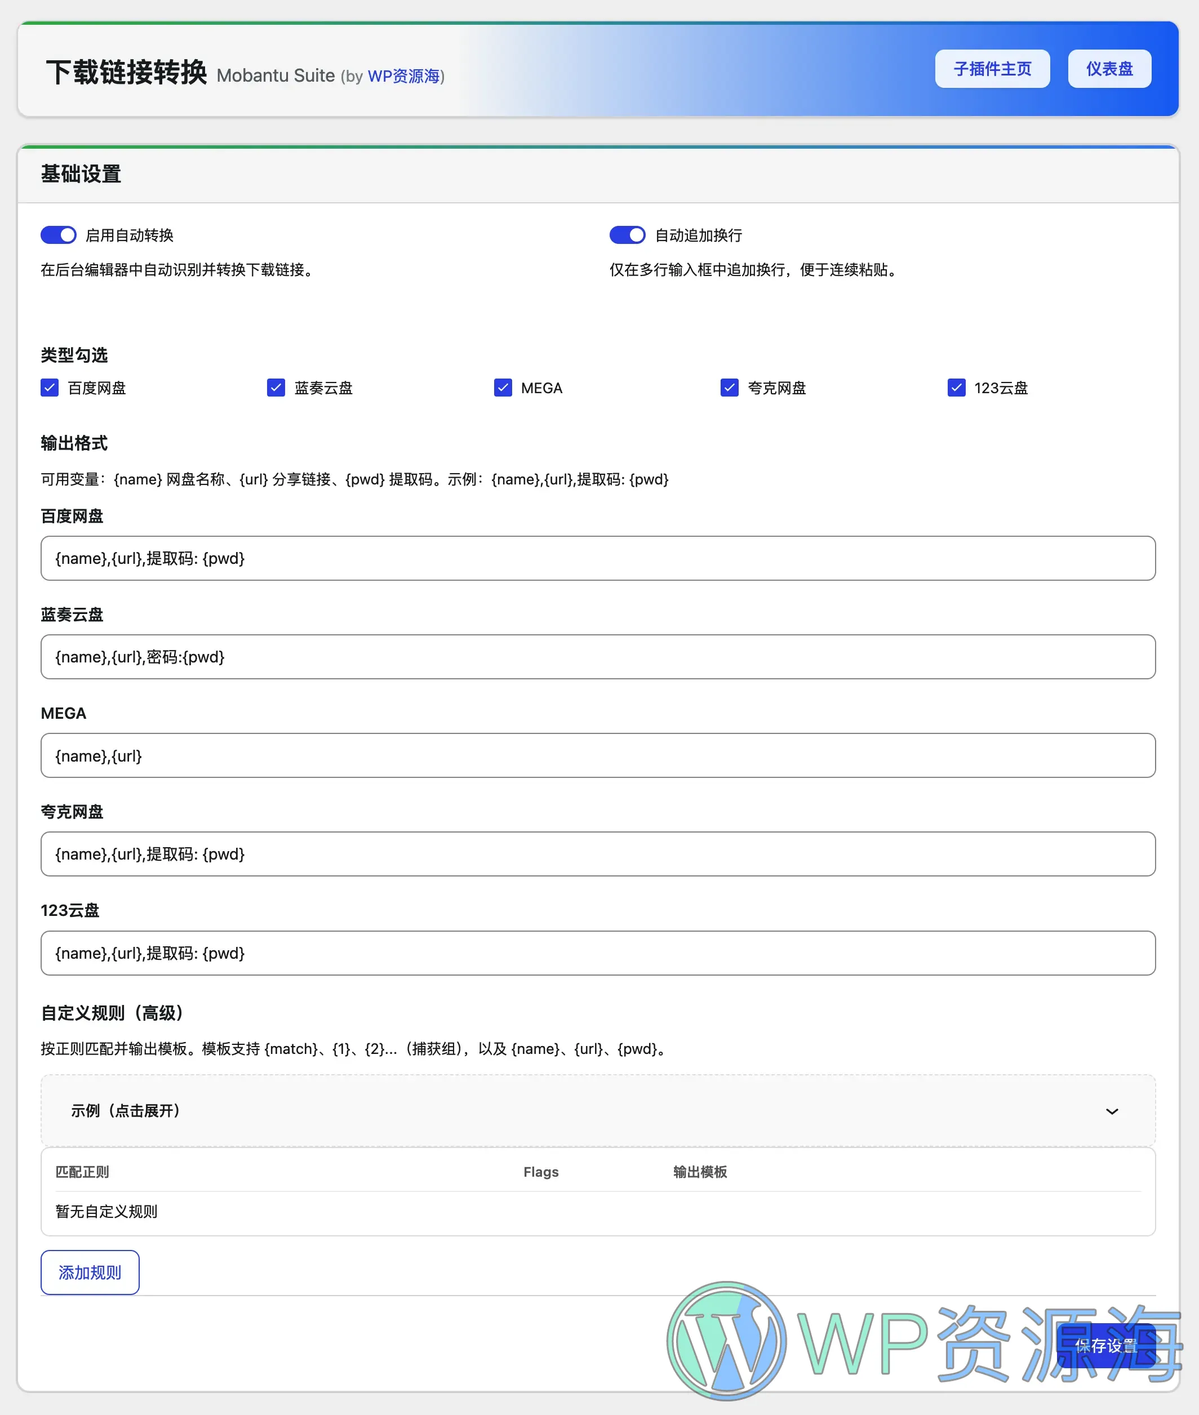Disable the 启用自动转换 toggle
The height and width of the screenshot is (1415, 1199).
click(x=58, y=234)
